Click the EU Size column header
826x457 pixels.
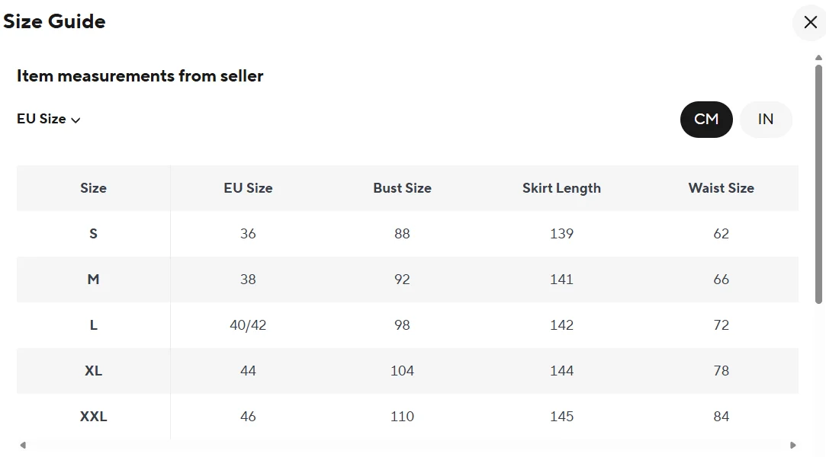pos(248,188)
